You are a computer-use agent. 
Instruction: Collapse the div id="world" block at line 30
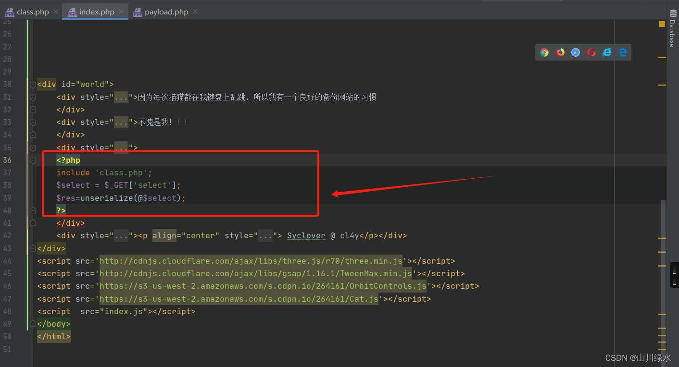[33, 85]
